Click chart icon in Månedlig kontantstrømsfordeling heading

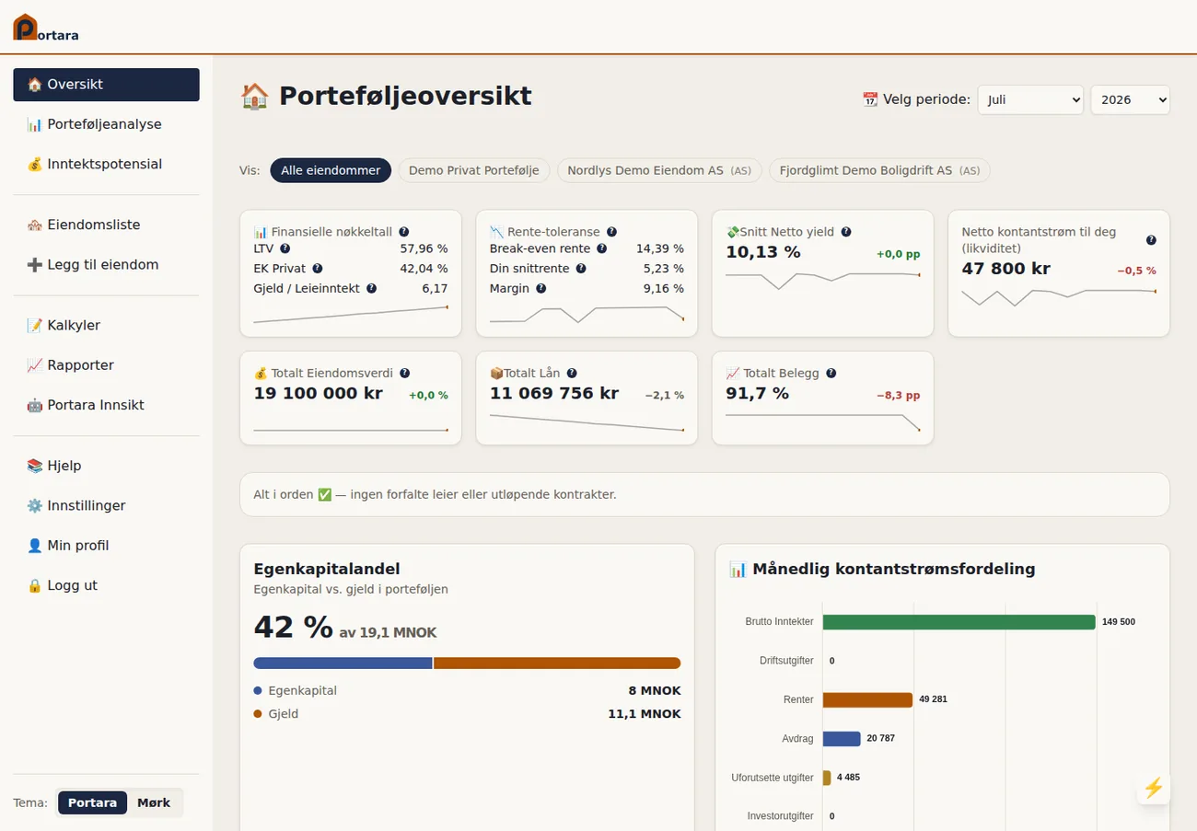click(738, 569)
